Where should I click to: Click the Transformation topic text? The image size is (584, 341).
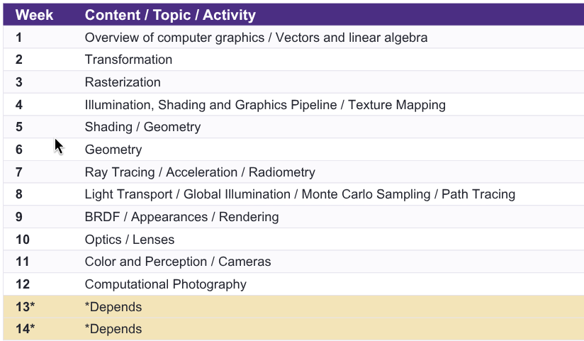point(128,60)
